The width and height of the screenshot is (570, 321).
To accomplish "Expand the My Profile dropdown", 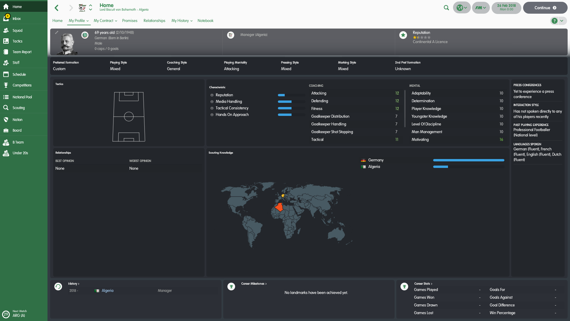I will [x=79, y=21].
